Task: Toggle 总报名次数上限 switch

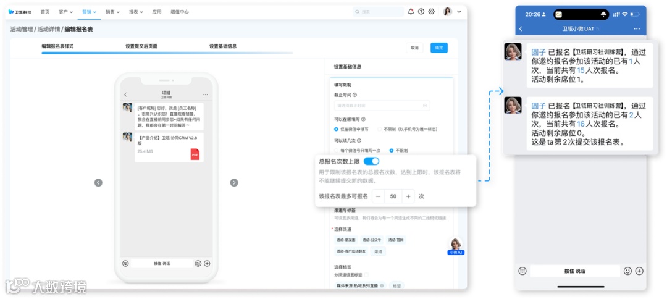Action: (371, 161)
